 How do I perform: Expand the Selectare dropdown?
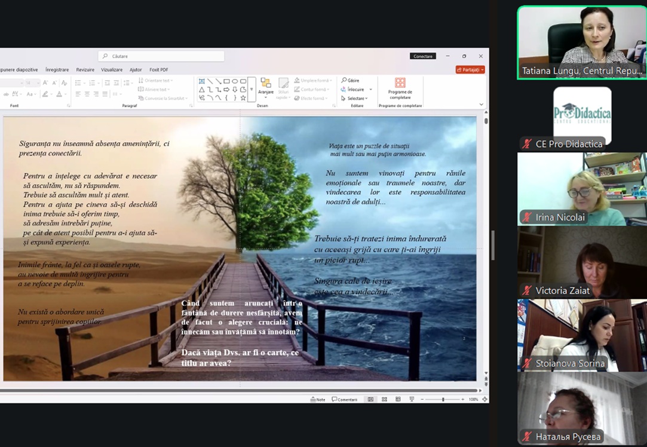[x=366, y=99]
